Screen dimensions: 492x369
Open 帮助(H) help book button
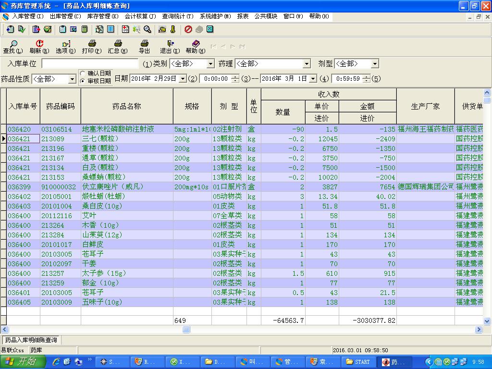click(x=196, y=47)
